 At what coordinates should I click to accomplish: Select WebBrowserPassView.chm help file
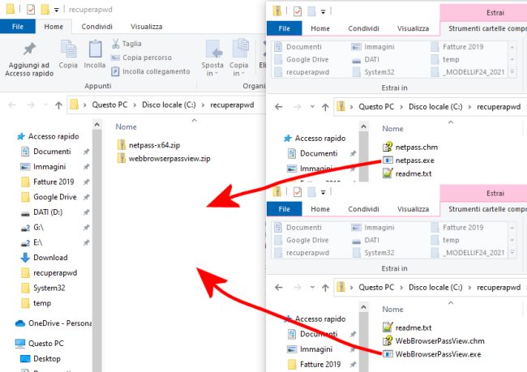[438, 340]
